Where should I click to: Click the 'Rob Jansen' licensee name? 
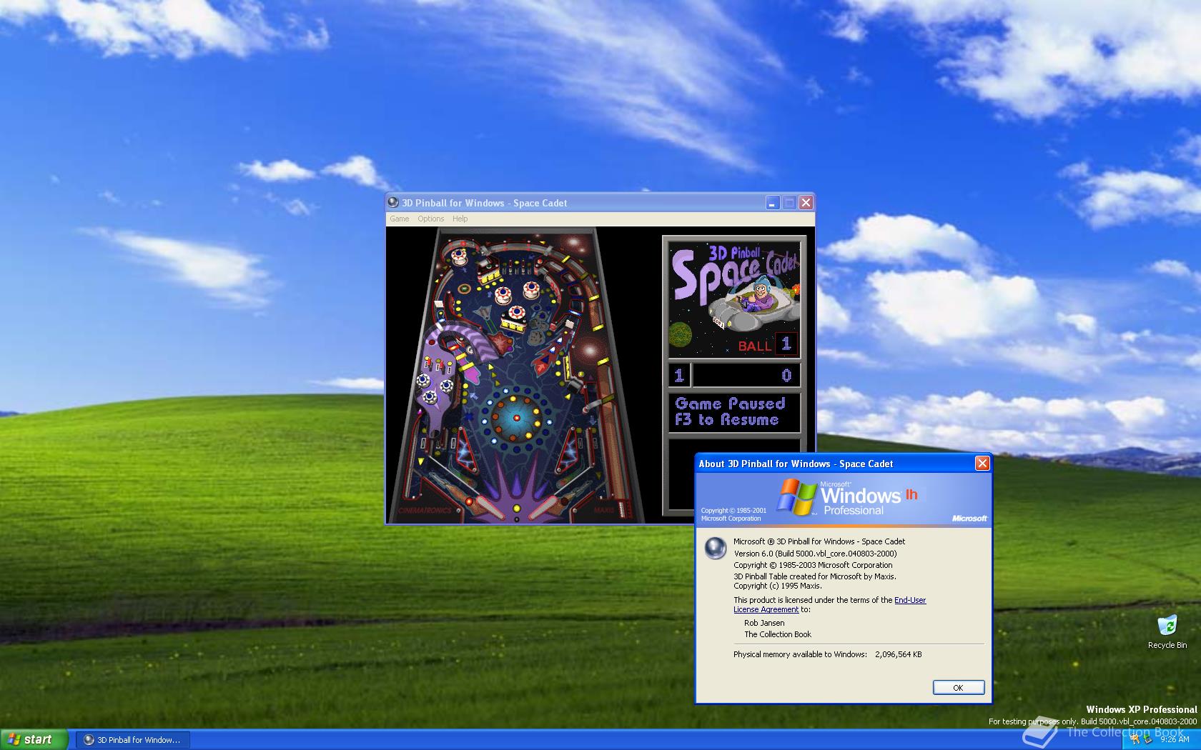point(764,623)
